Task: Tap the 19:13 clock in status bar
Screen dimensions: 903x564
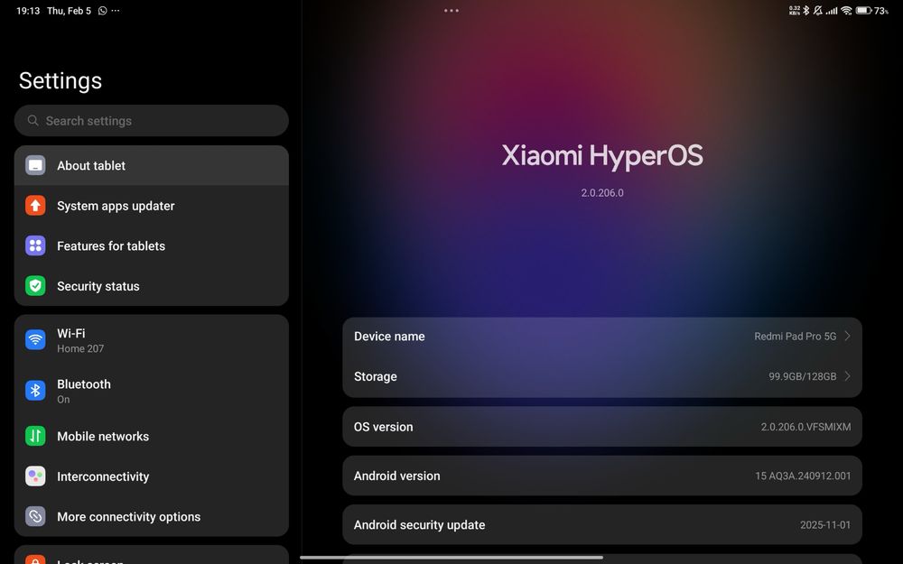Action: pos(28,10)
